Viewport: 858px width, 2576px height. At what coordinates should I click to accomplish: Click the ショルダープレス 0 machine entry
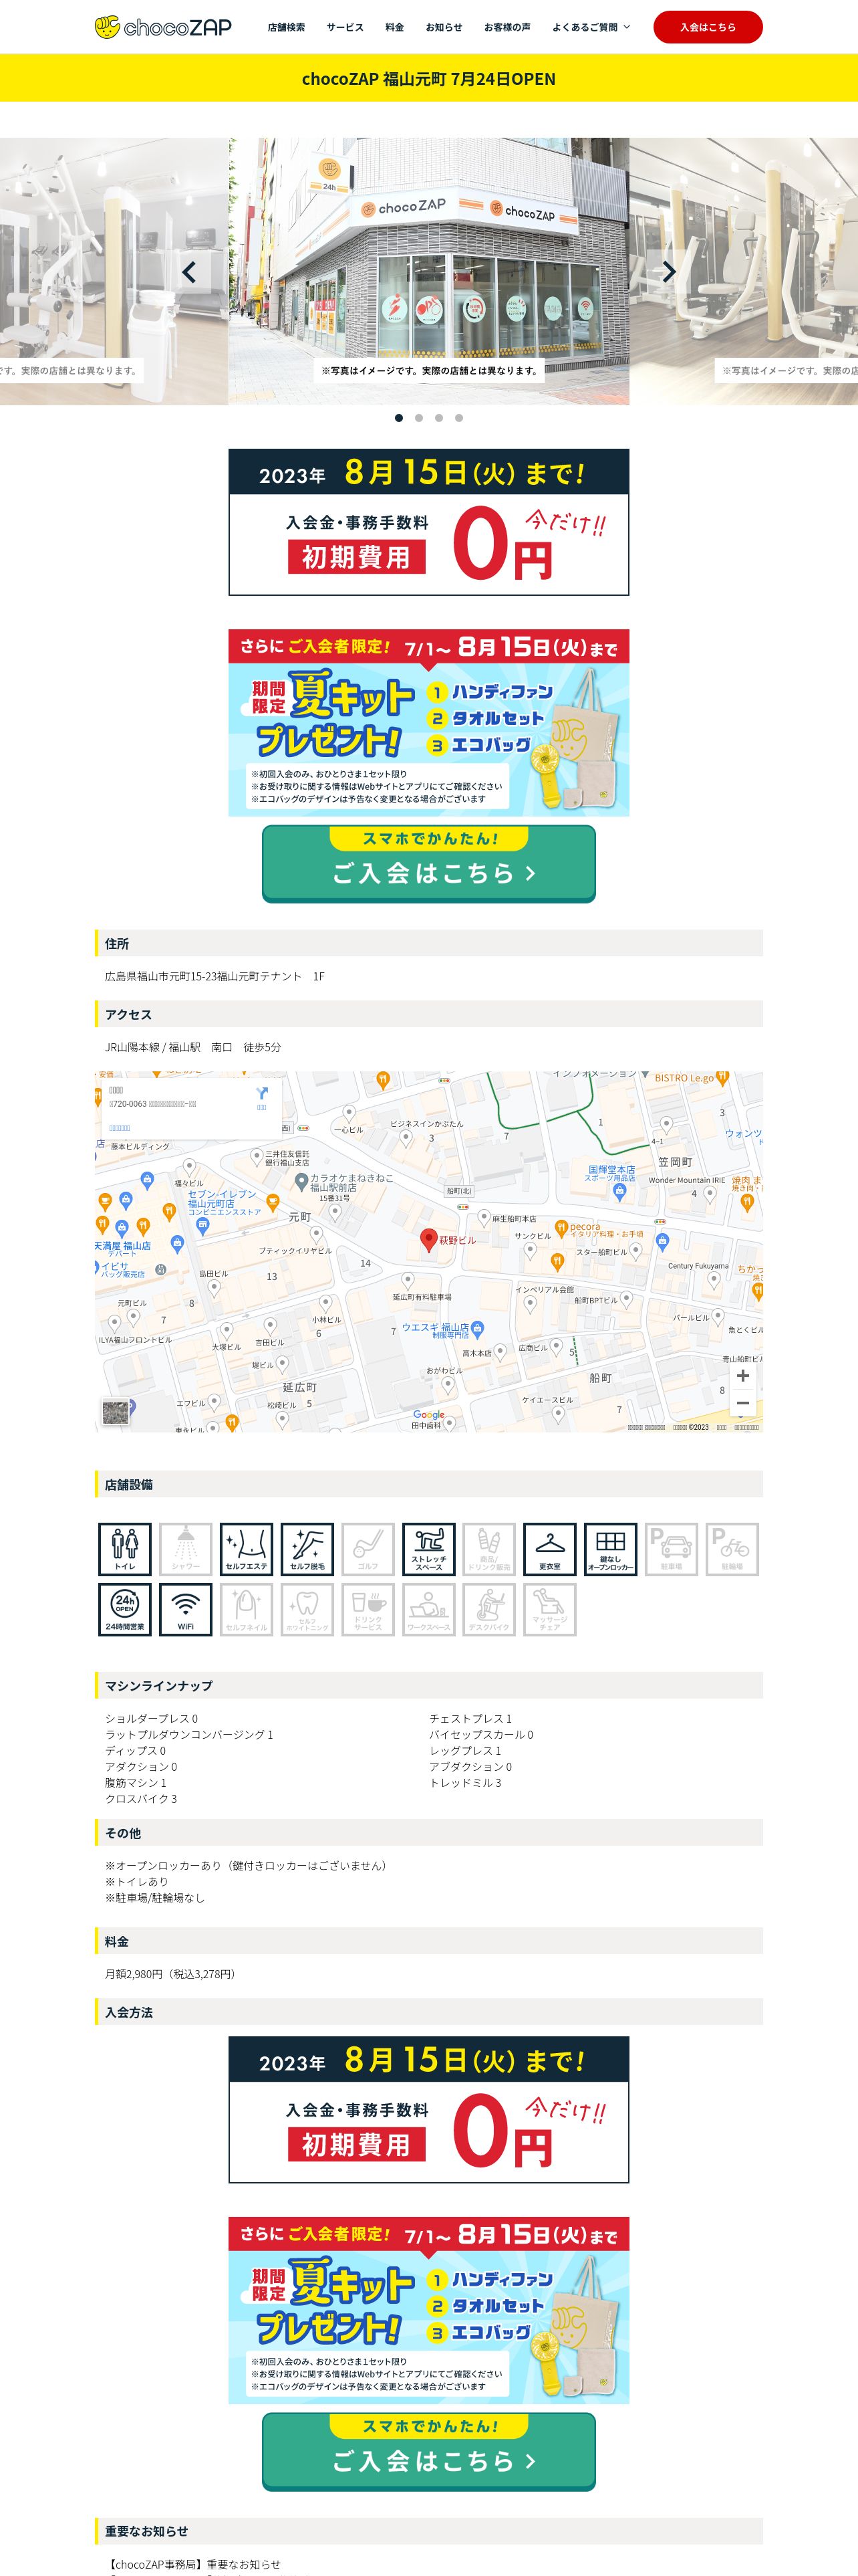[152, 1719]
